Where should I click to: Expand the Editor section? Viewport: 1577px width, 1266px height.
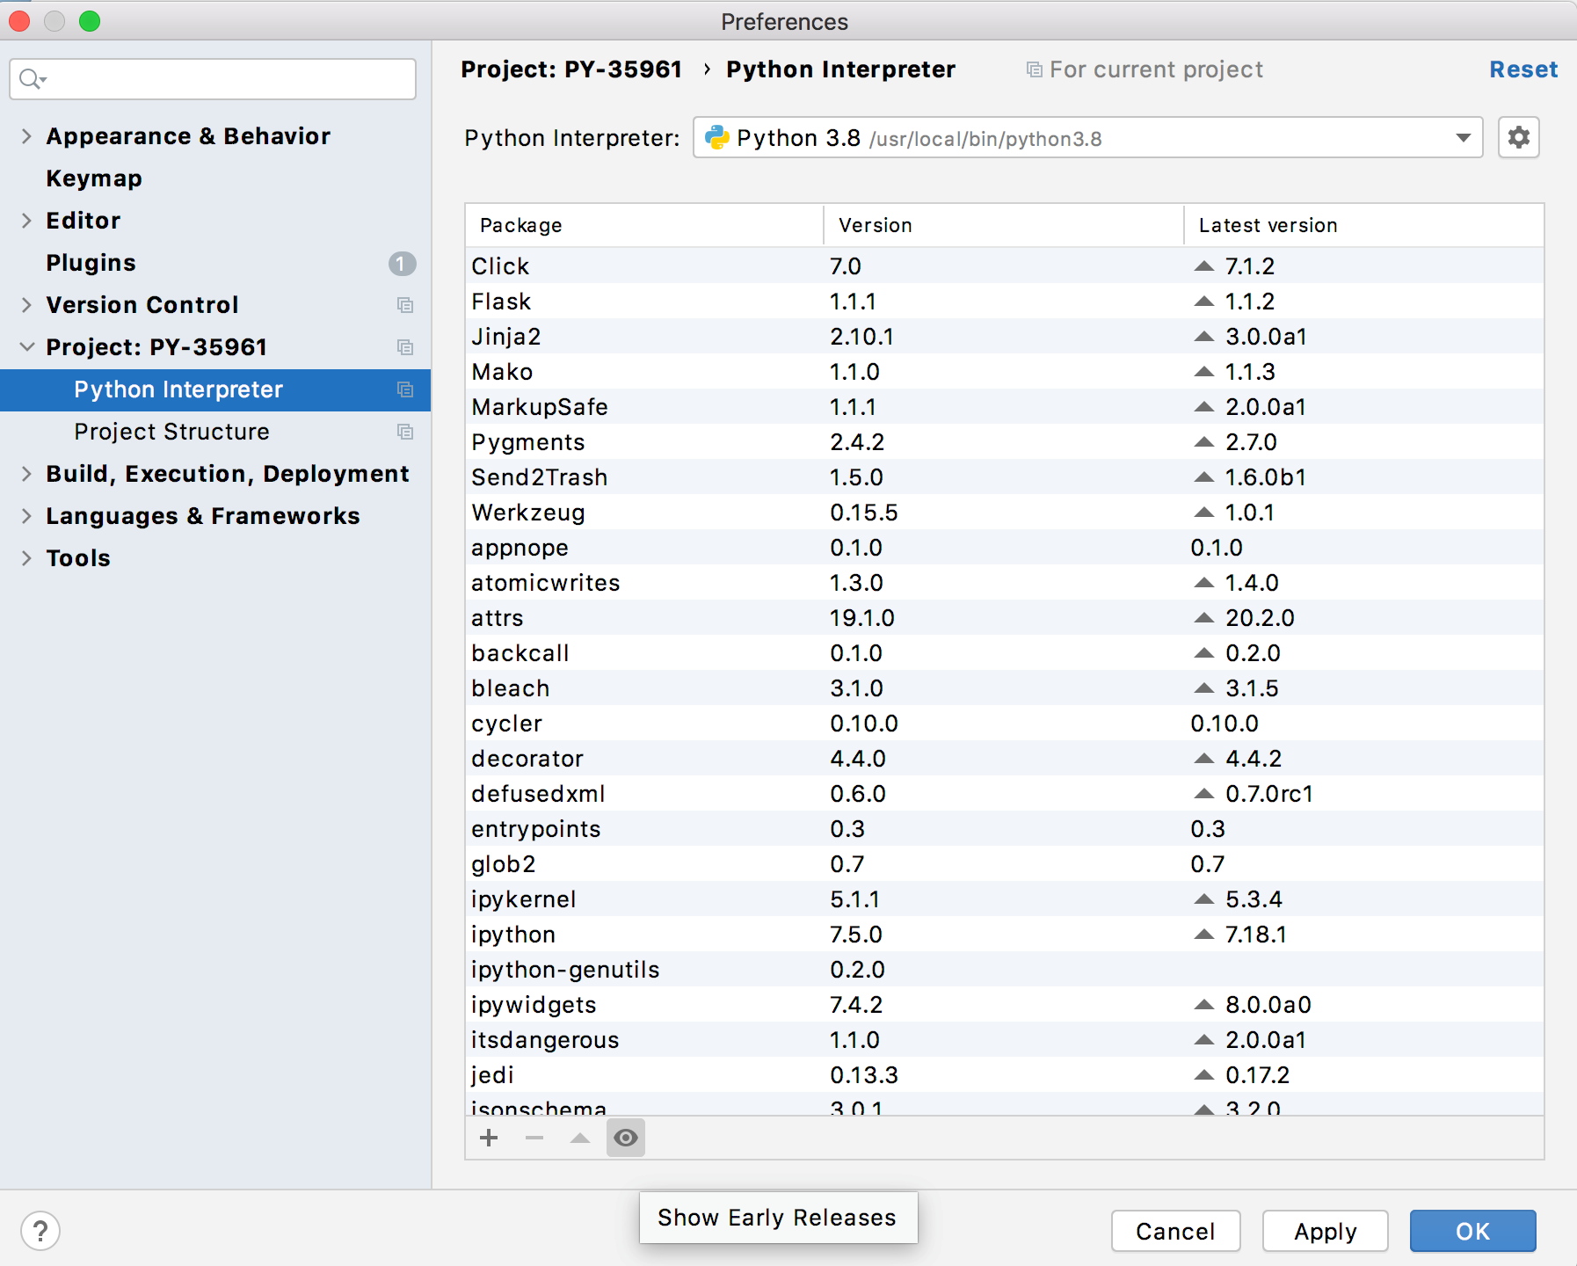25,220
